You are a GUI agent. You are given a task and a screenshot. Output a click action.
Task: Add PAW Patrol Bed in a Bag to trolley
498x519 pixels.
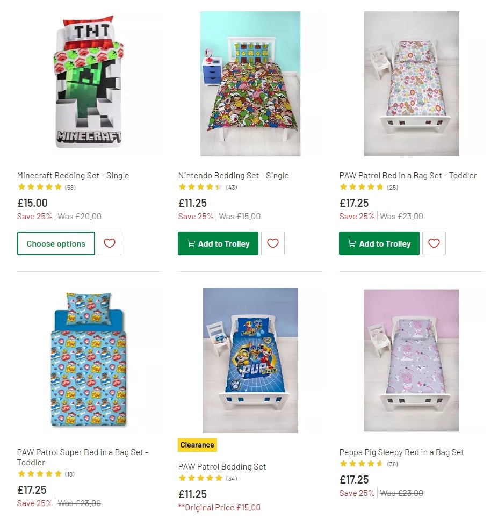pyautogui.click(x=379, y=243)
